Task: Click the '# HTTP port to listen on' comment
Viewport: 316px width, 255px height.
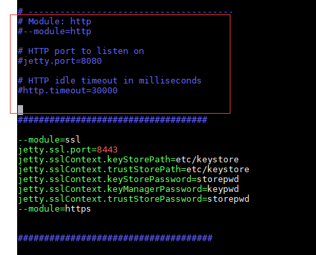Action: pyautogui.click(x=81, y=51)
